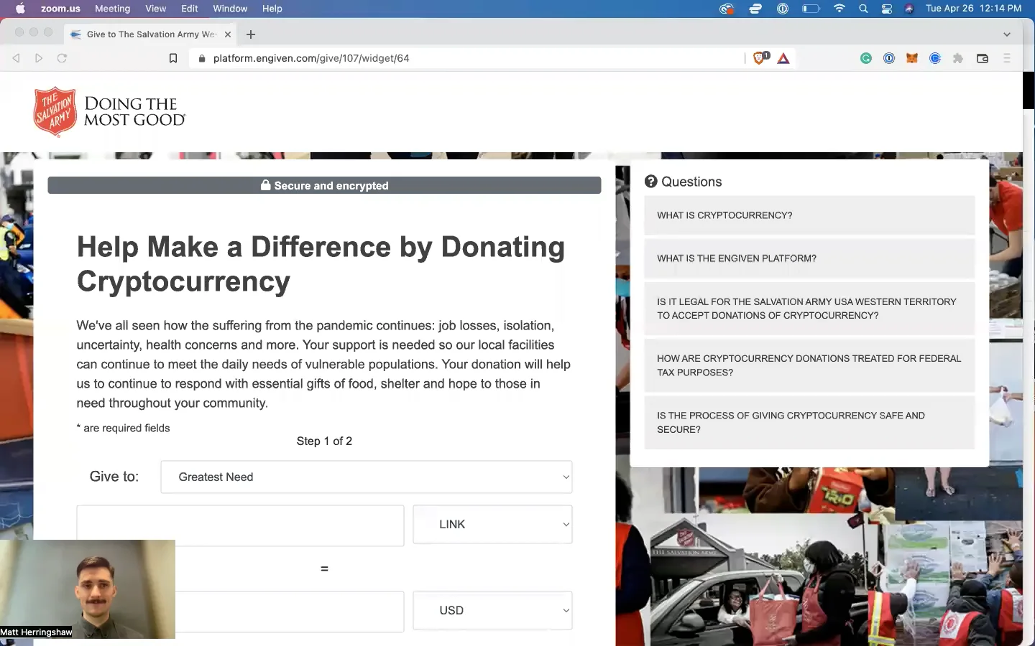The width and height of the screenshot is (1035, 646).
Task: Open the Help menu
Action: 272,9
